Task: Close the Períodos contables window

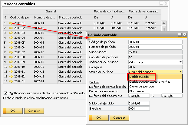Action: (x=166, y=4)
